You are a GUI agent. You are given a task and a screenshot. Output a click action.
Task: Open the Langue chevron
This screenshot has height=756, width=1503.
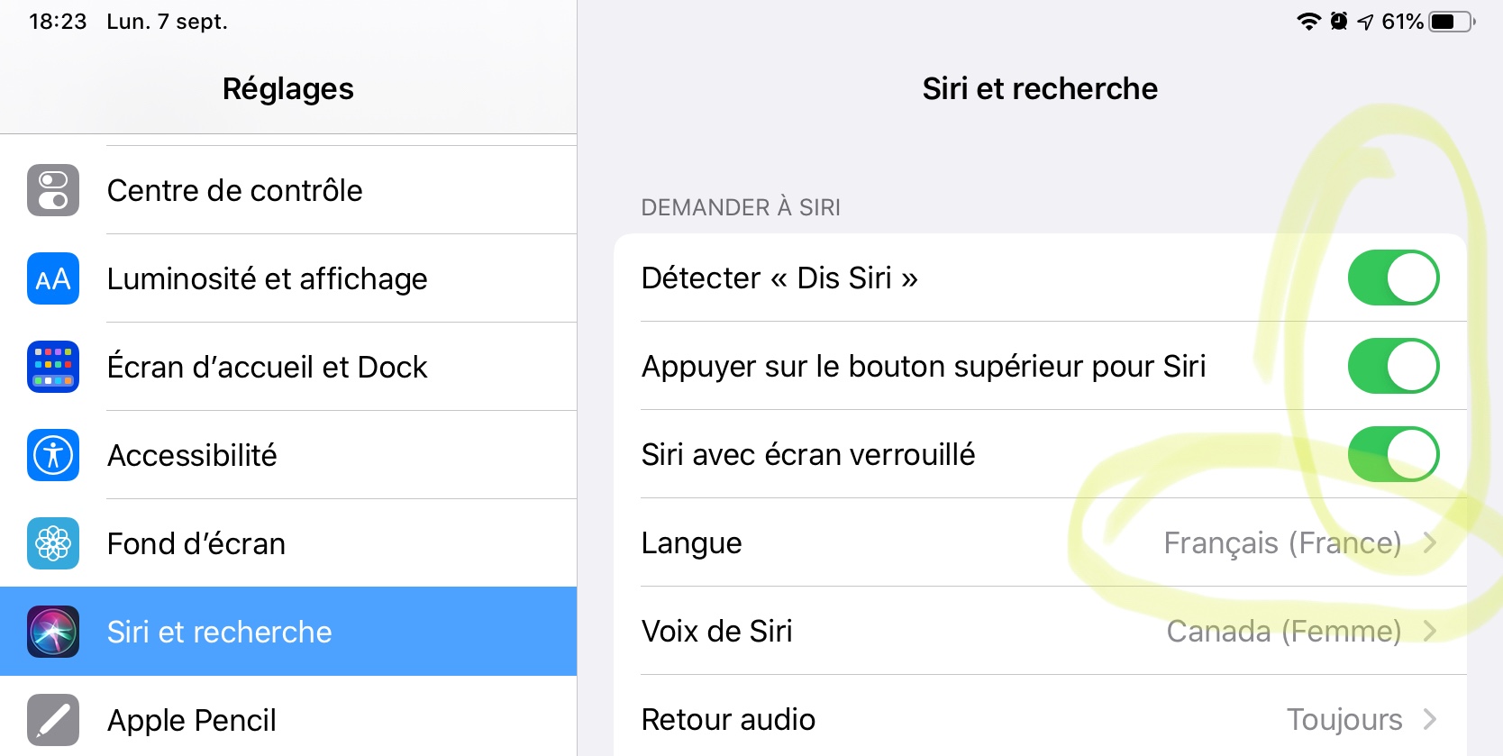(1429, 542)
